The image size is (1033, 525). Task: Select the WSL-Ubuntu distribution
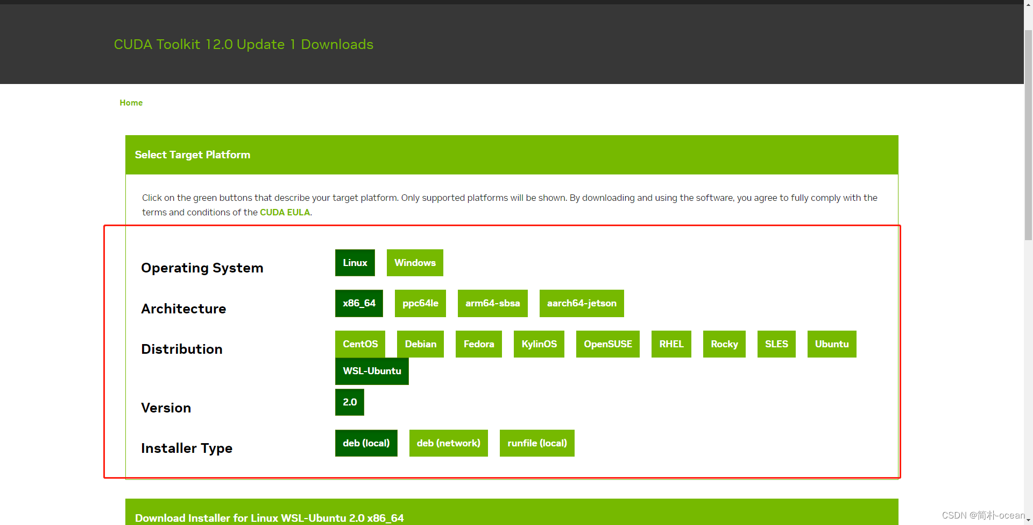[372, 371]
